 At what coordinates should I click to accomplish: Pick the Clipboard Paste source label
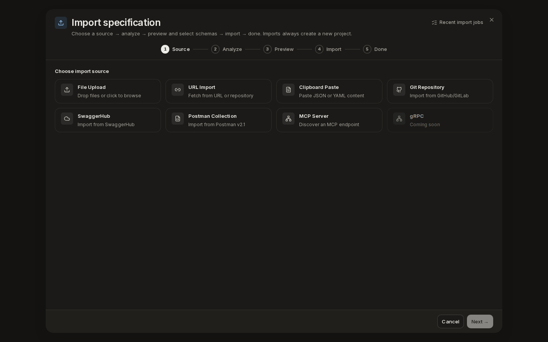[x=319, y=87]
